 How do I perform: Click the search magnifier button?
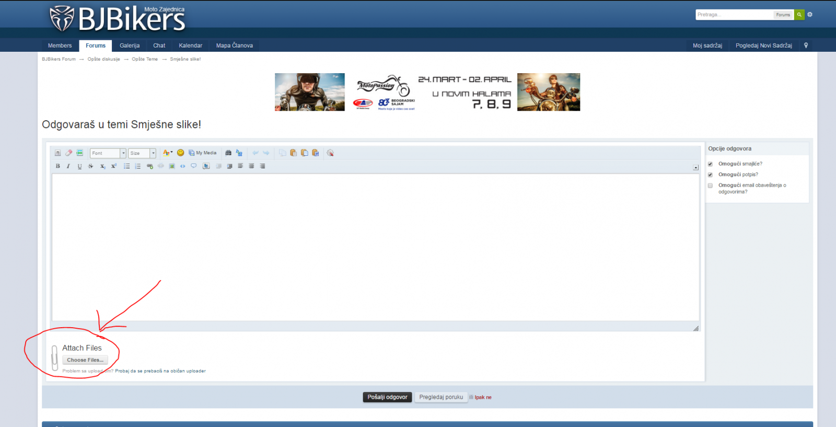click(799, 15)
